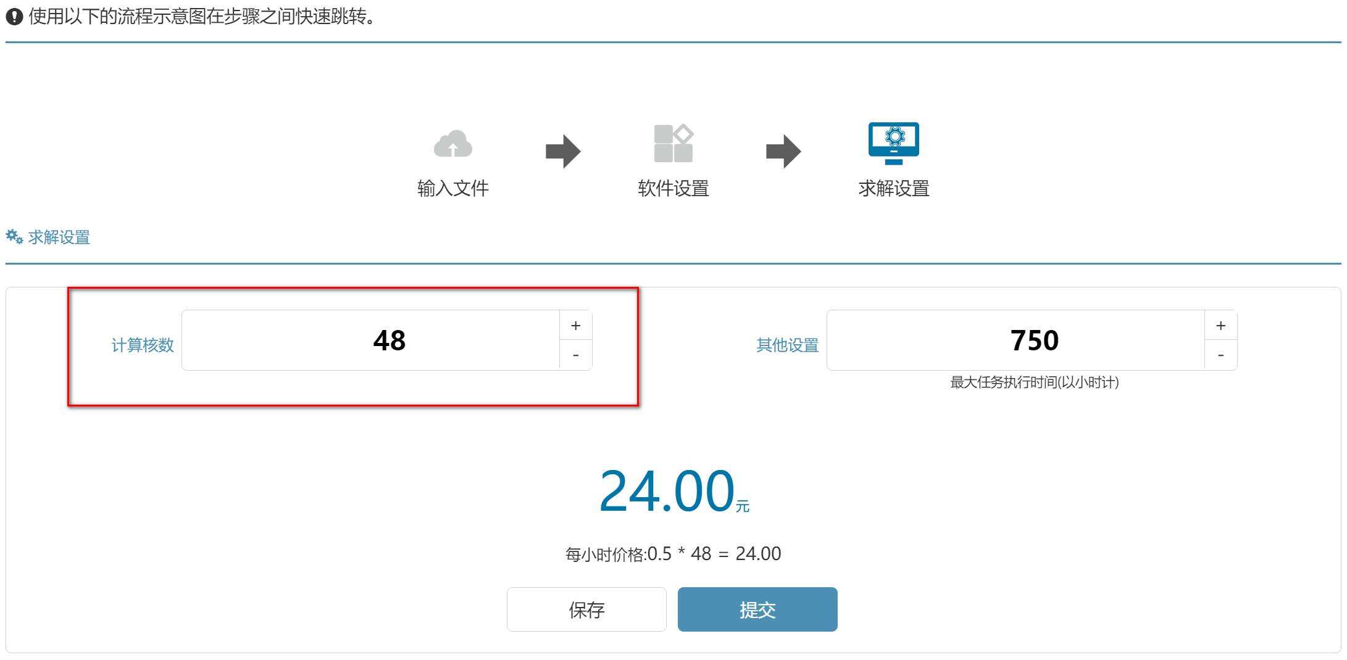
Task: Click the arrow between 软件设置 and 求解设置
Action: tap(783, 151)
